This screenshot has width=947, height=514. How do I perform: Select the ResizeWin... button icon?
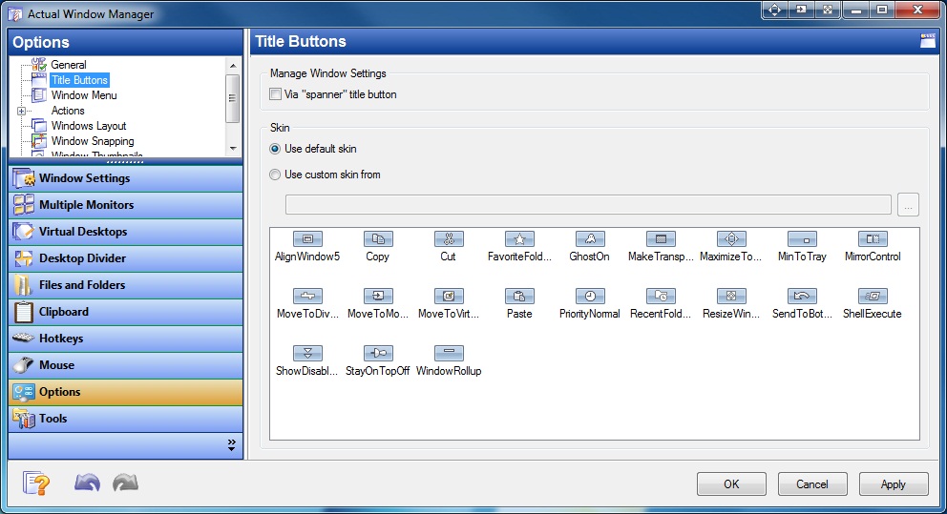pyautogui.click(x=731, y=297)
